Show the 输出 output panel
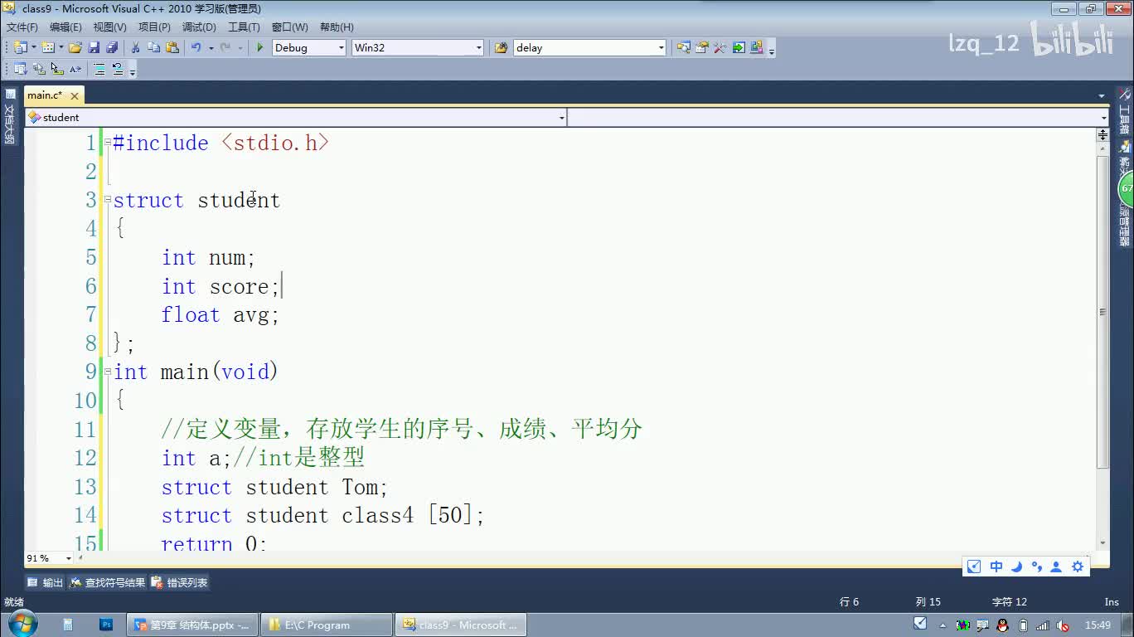 pyautogui.click(x=45, y=583)
